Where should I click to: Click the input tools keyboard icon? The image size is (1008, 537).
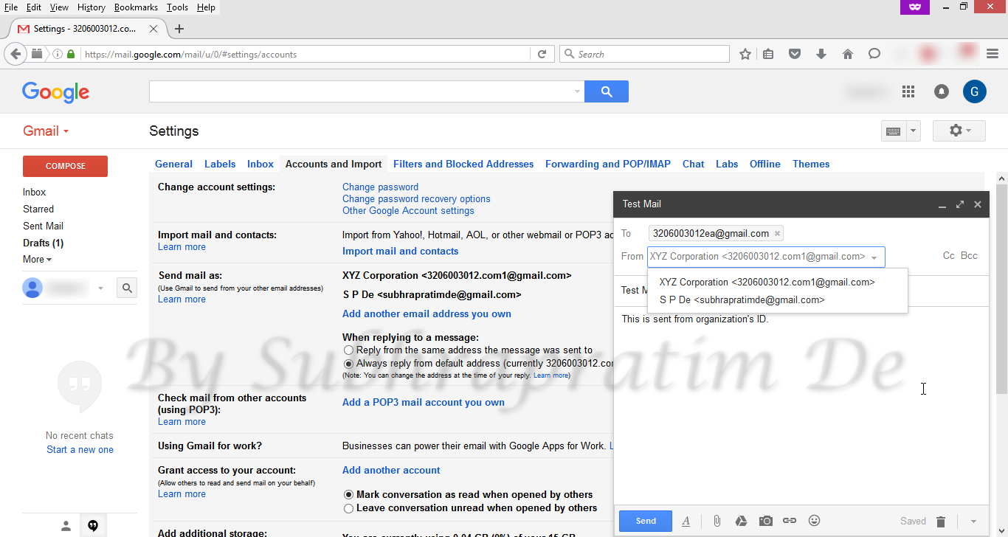pos(893,131)
